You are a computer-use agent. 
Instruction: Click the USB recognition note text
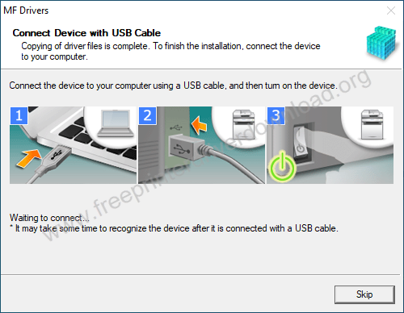pyautogui.click(x=174, y=228)
